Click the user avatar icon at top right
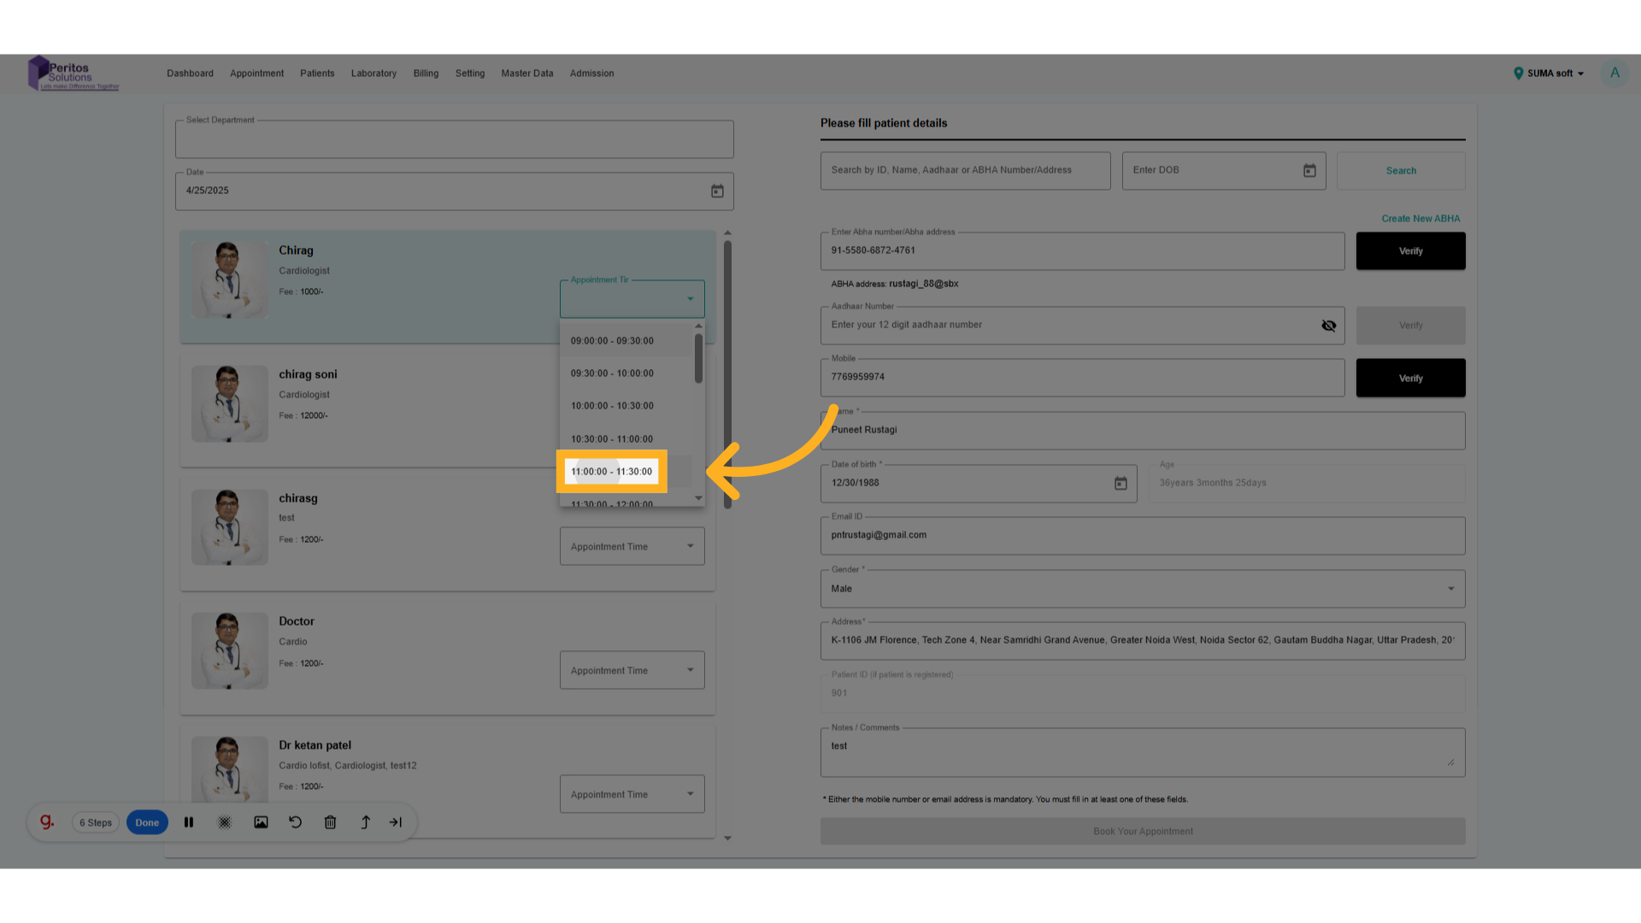 point(1615,73)
